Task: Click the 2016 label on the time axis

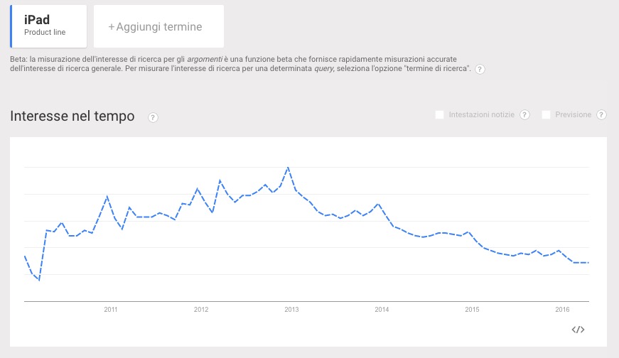Action: [x=562, y=309]
